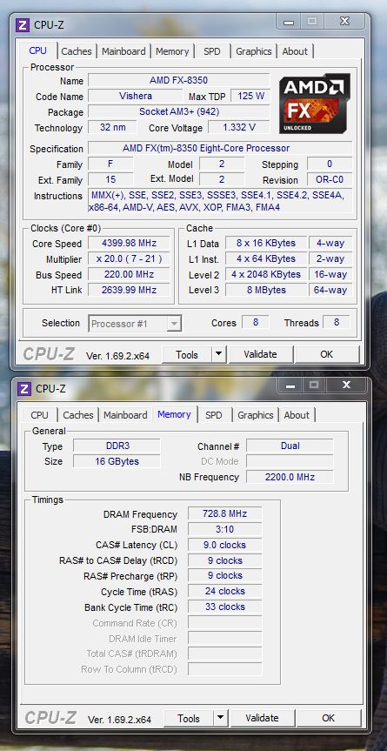Click the Eight-Core Processor specification field
The image size is (387, 751).
tap(220, 149)
